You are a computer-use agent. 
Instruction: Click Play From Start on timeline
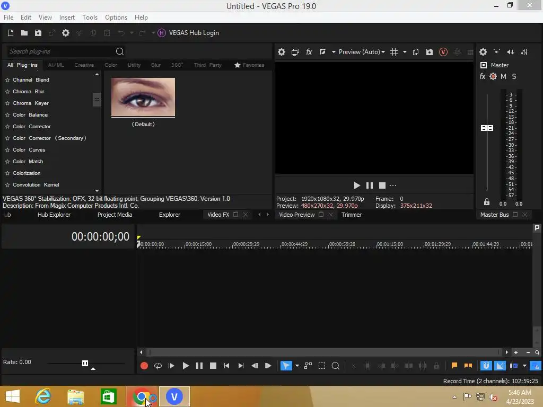coord(171,366)
